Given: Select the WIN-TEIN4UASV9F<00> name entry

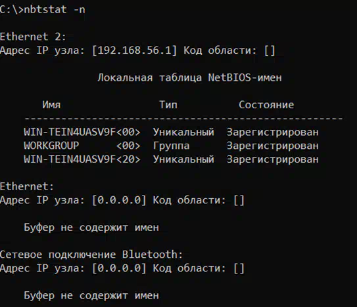Looking at the screenshot, I should coord(82,132).
